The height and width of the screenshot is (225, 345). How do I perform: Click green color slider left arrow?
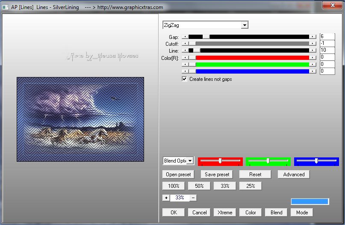pos(185,64)
